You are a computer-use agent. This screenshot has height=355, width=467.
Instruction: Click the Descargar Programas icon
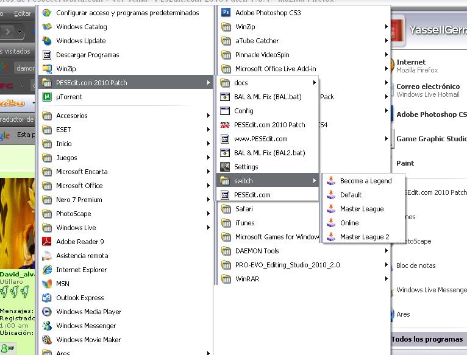click(x=47, y=55)
